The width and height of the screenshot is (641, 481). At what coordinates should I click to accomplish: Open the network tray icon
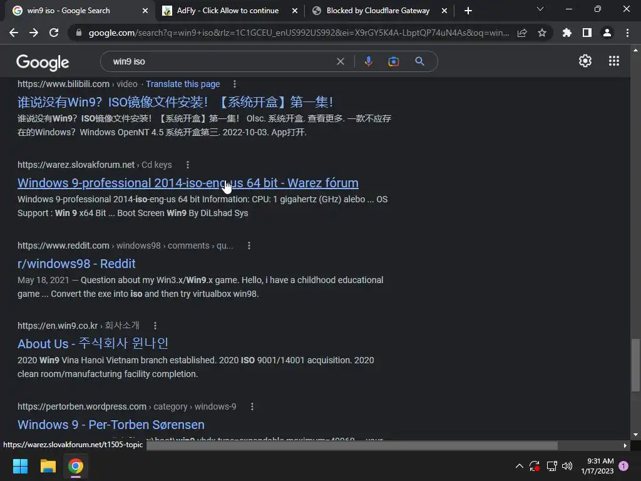pos(551,466)
